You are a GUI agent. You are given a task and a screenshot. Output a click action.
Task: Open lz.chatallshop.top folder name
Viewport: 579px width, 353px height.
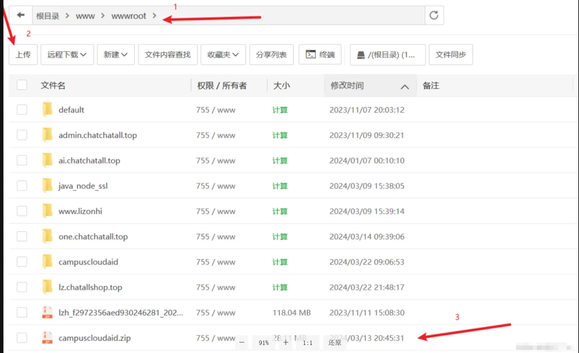(91, 287)
